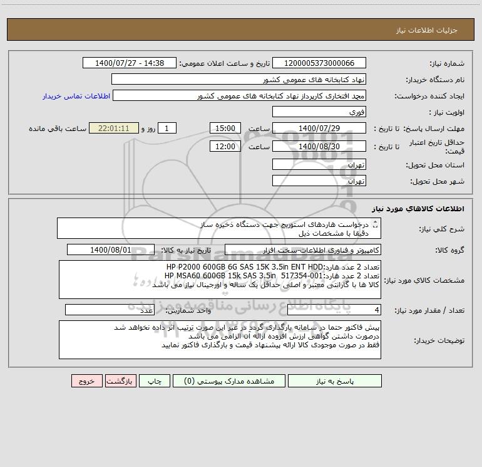
Task: Click the استان محل تحویل label
Action: 435,165
